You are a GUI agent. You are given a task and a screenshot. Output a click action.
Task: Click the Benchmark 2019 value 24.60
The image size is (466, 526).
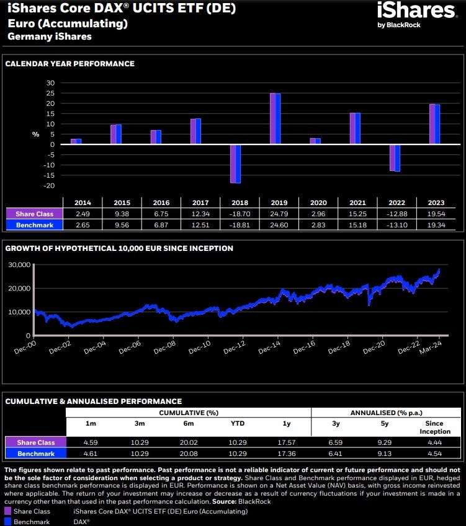click(x=279, y=225)
